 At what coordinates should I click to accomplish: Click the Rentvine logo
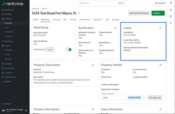(x=13, y=4)
